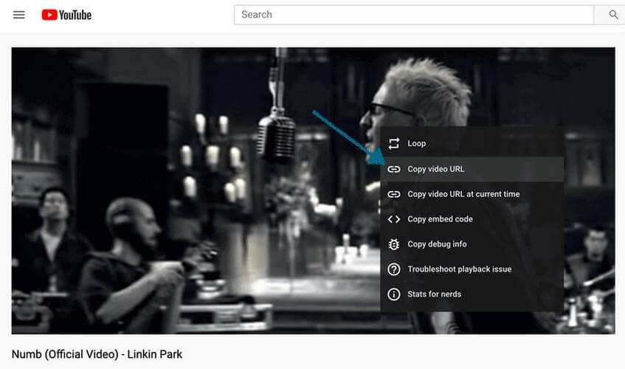
Task: Choose Copy embed code
Action: pyautogui.click(x=472, y=219)
